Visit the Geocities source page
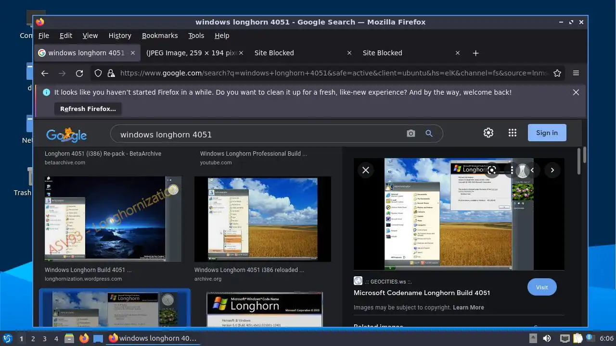This screenshot has width=616, height=346. click(x=542, y=287)
